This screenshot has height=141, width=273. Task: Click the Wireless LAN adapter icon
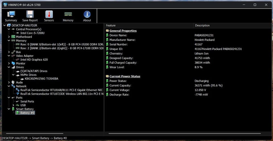coord(18,94)
